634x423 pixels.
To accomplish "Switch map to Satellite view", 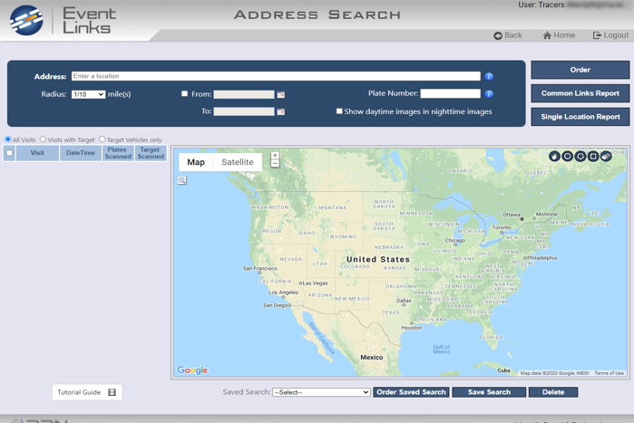I will tap(238, 162).
